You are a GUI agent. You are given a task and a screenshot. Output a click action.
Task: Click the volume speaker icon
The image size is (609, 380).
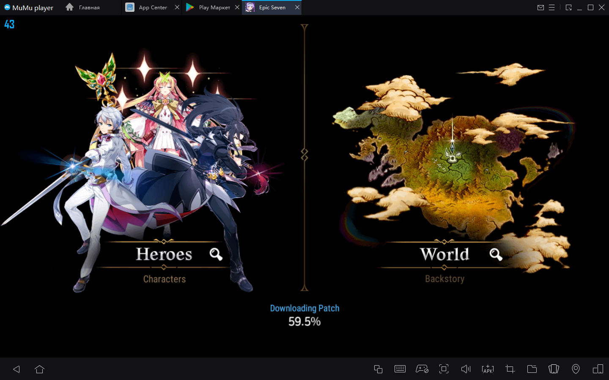466,369
